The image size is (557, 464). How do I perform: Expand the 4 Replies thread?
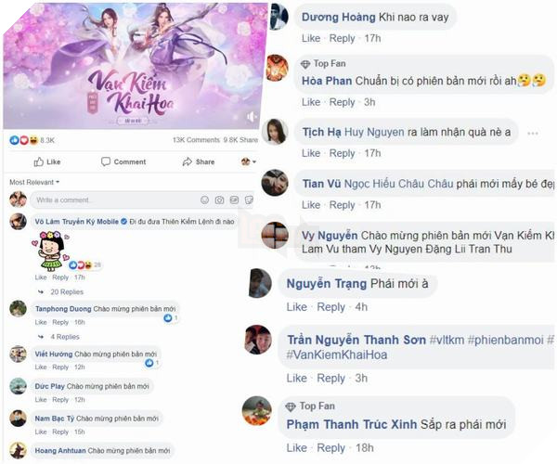coord(65,337)
